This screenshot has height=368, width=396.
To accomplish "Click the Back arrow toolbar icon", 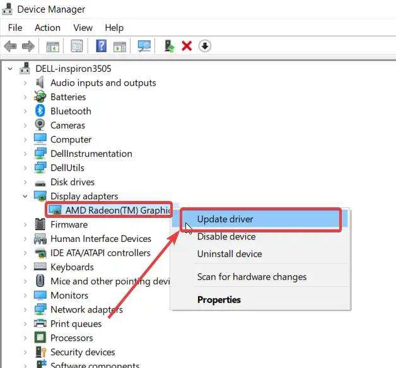I will (10, 46).
